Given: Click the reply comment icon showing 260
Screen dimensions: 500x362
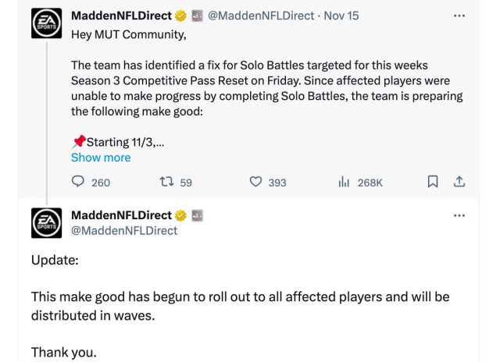Looking at the screenshot, I should [x=79, y=182].
